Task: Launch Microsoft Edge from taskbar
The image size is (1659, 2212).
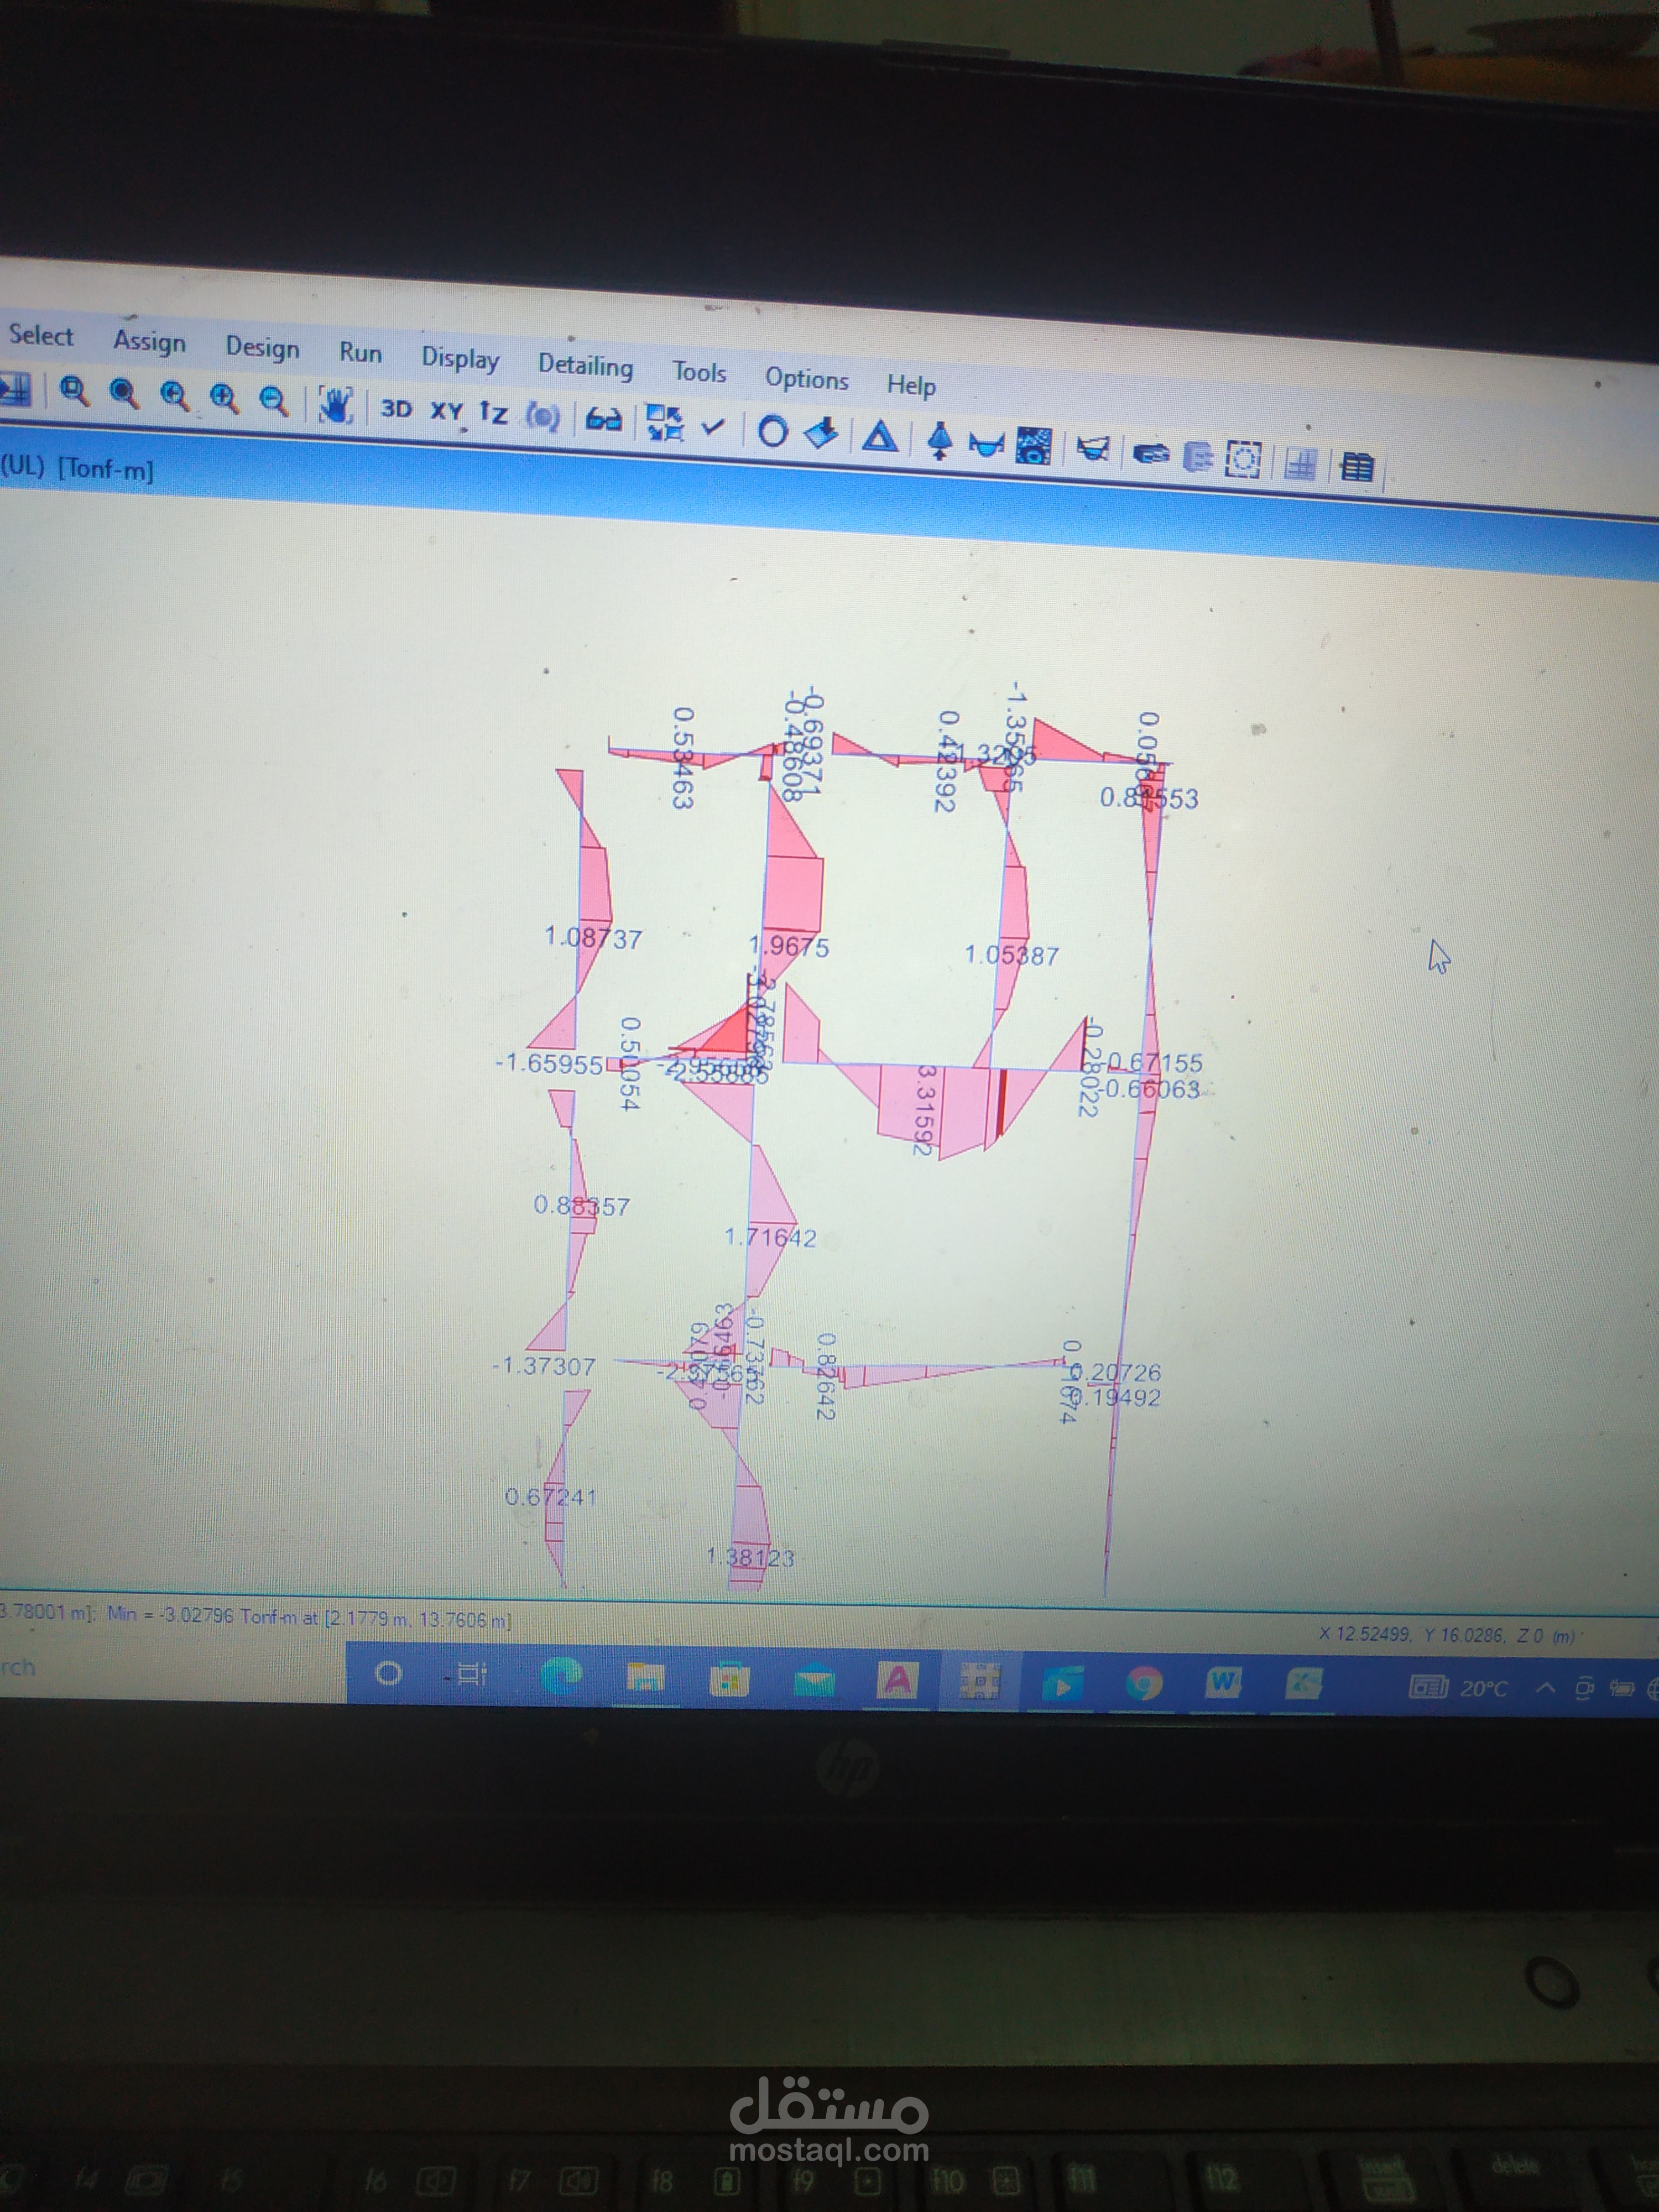Action: pos(561,1675)
